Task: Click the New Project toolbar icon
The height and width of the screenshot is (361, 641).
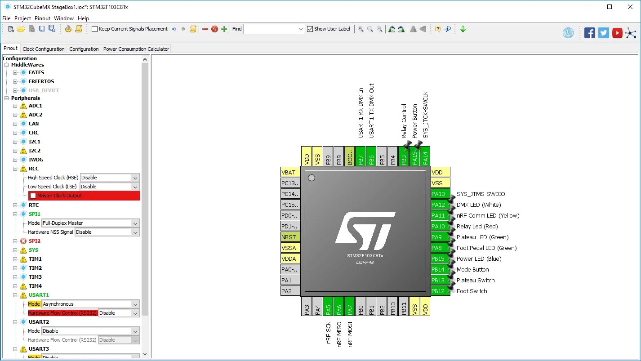Action: tap(11, 29)
